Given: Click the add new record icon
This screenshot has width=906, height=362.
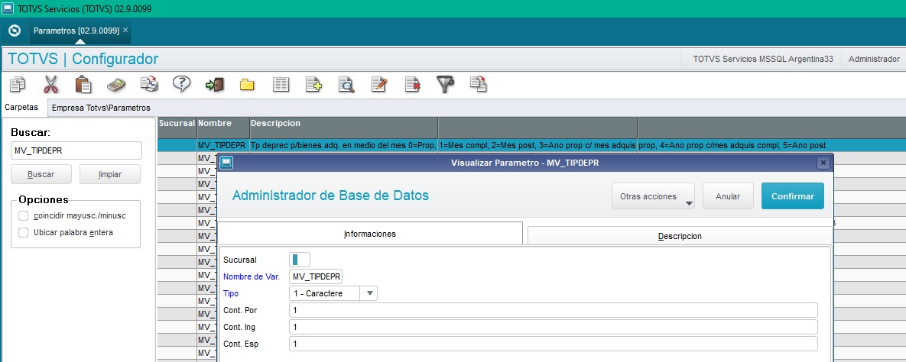Looking at the screenshot, I should 313,84.
